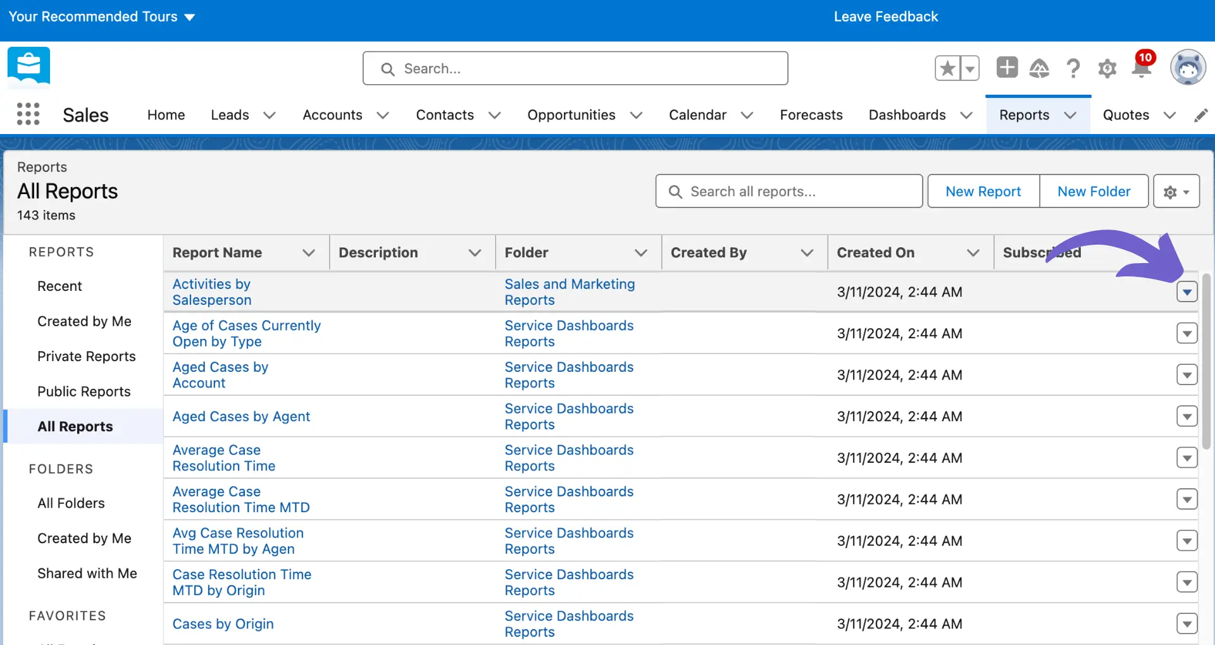Click the New Report button

point(983,191)
